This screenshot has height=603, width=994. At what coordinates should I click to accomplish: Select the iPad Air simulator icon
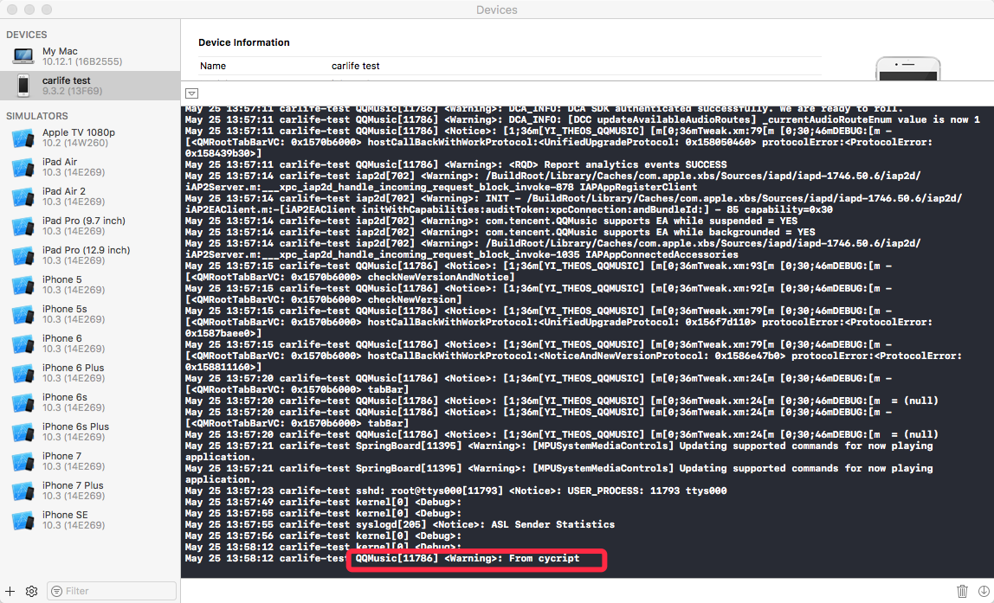[x=23, y=167]
